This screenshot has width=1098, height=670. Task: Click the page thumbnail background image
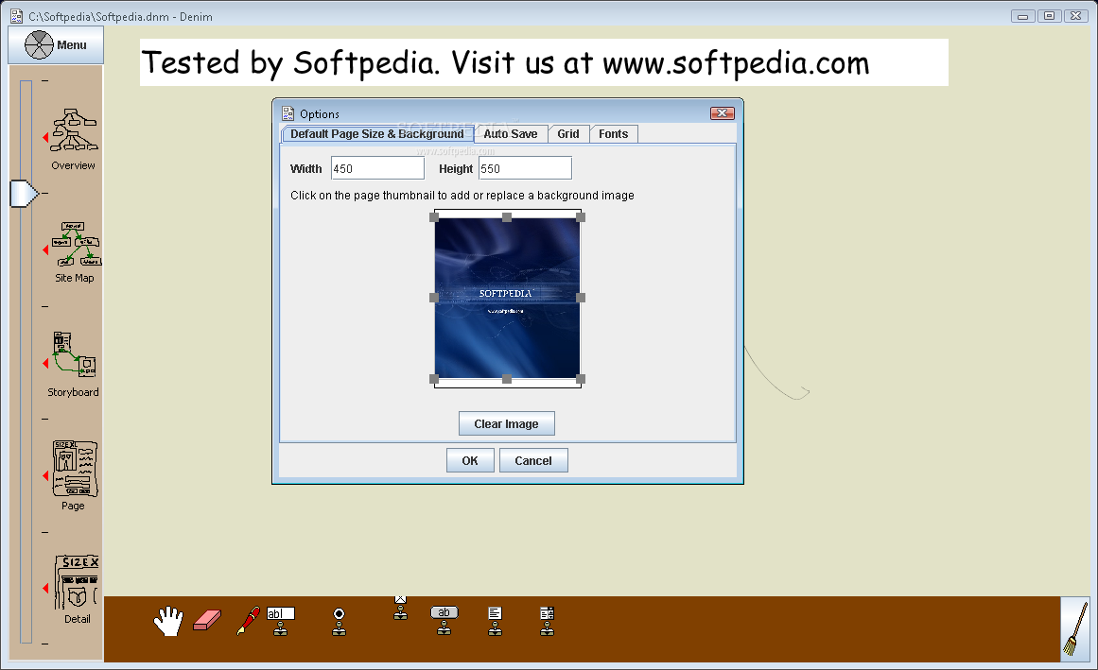[507, 298]
